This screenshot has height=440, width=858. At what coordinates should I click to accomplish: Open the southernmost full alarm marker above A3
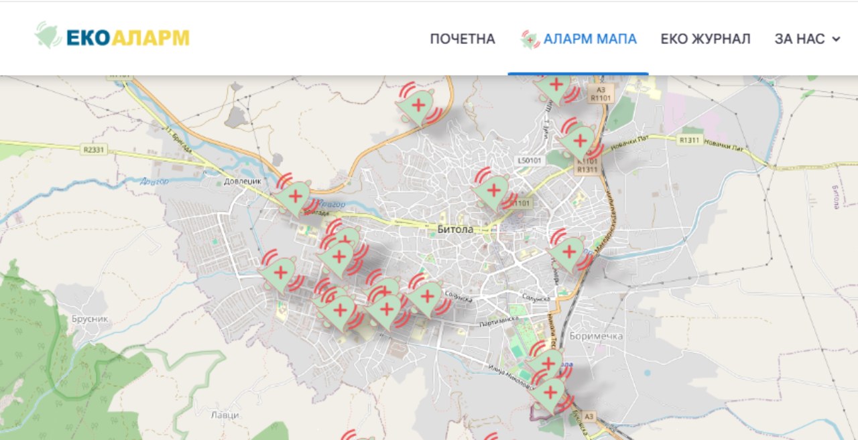[551, 393]
